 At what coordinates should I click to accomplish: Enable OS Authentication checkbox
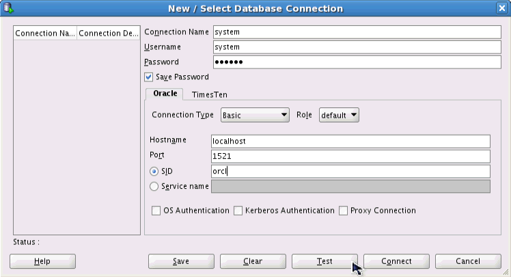click(x=156, y=211)
